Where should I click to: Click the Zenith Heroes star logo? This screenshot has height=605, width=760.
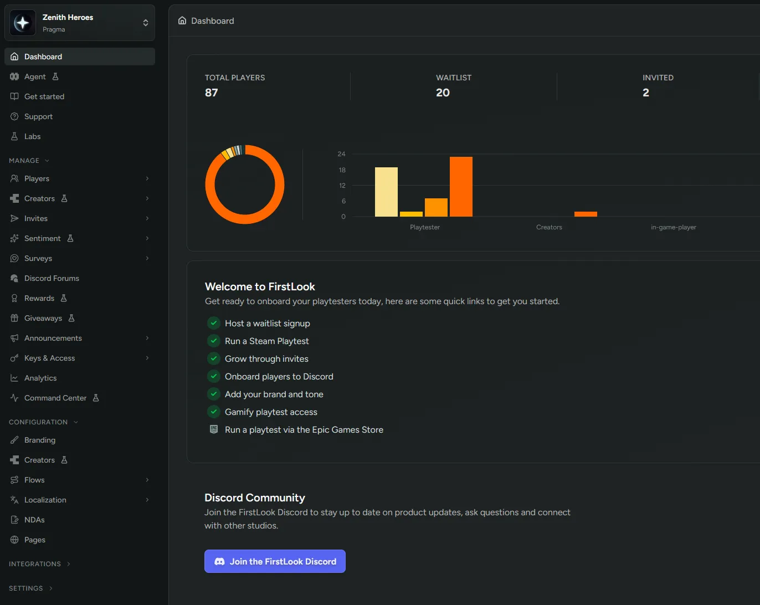23,23
